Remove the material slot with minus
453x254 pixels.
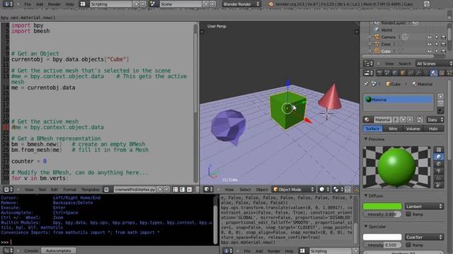click(440, 103)
